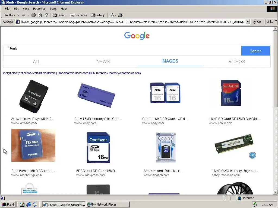The height and width of the screenshot is (208, 278).
Task: Click 'Canon 16MB SD Card - OEM -...' title
Action: [x=166, y=119]
